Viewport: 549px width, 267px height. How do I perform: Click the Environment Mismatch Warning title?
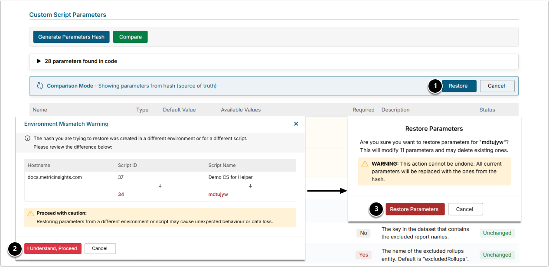(66, 124)
